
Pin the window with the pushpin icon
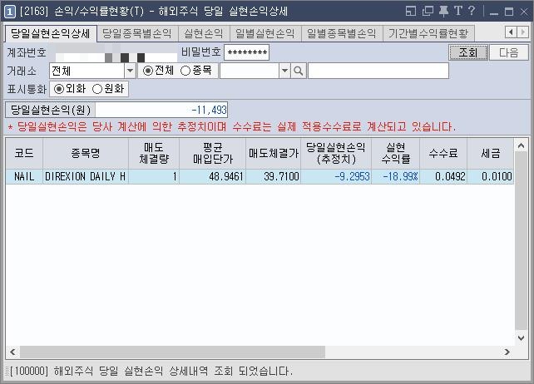(x=443, y=11)
